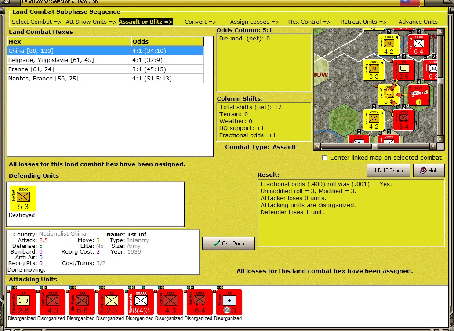This screenshot has width=454, height=331.
Task: Click the 4:1 (51.5:13) odds cell
Action: [167, 79]
